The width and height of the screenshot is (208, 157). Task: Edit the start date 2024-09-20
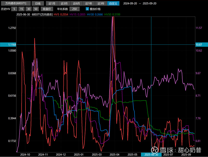(130, 3)
